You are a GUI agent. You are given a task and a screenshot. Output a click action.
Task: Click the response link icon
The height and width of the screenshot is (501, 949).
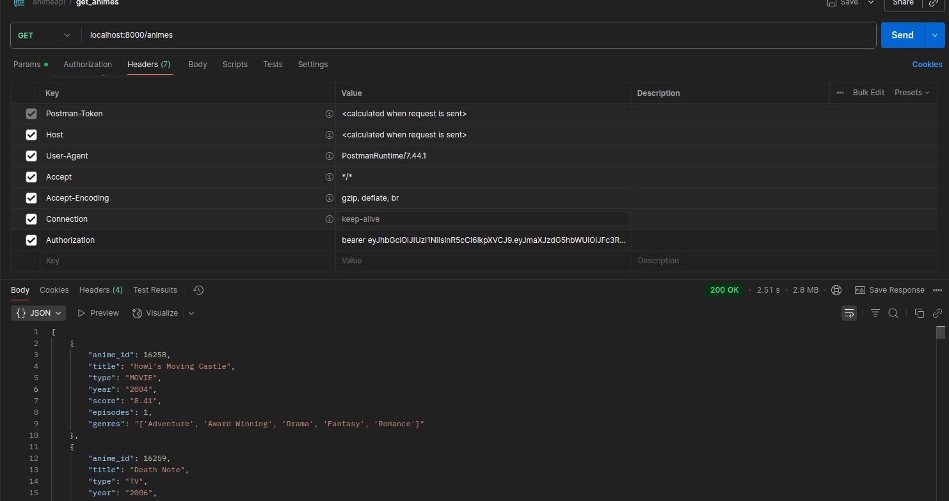coord(937,313)
